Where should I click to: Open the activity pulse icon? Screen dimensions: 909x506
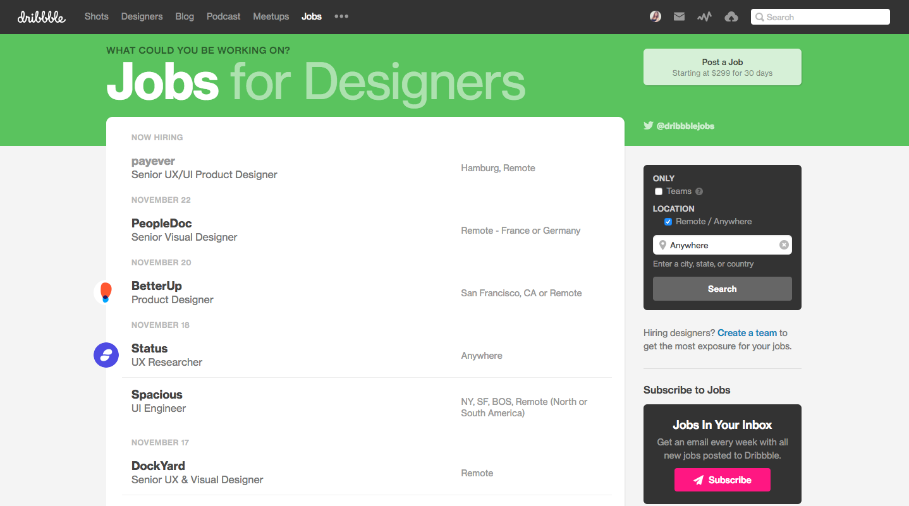point(704,17)
